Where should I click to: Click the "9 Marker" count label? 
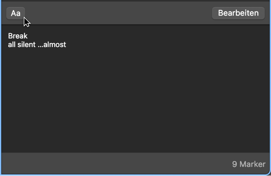248,164
